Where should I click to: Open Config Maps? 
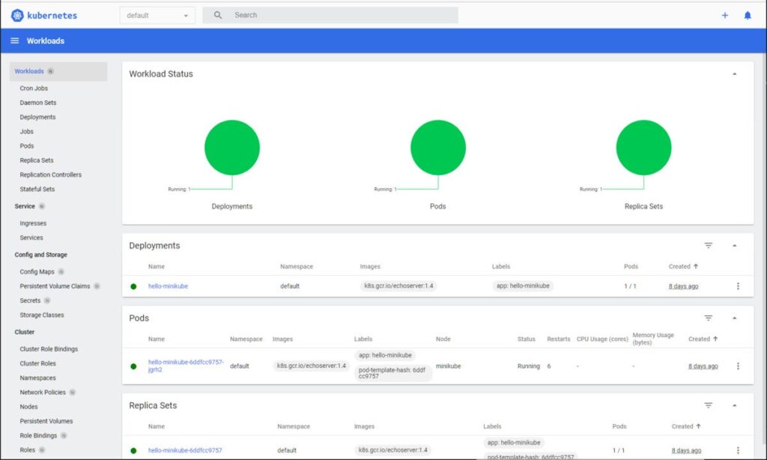click(x=37, y=272)
